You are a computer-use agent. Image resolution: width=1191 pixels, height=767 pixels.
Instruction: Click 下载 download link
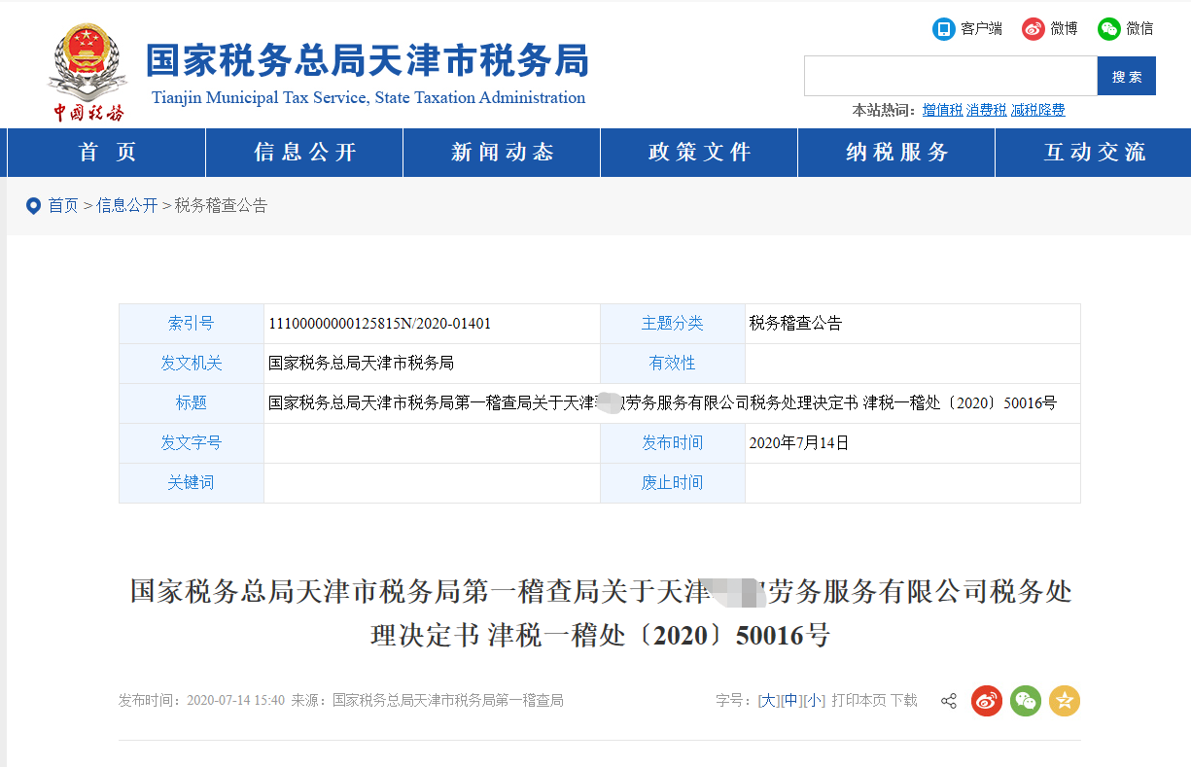[x=903, y=701]
